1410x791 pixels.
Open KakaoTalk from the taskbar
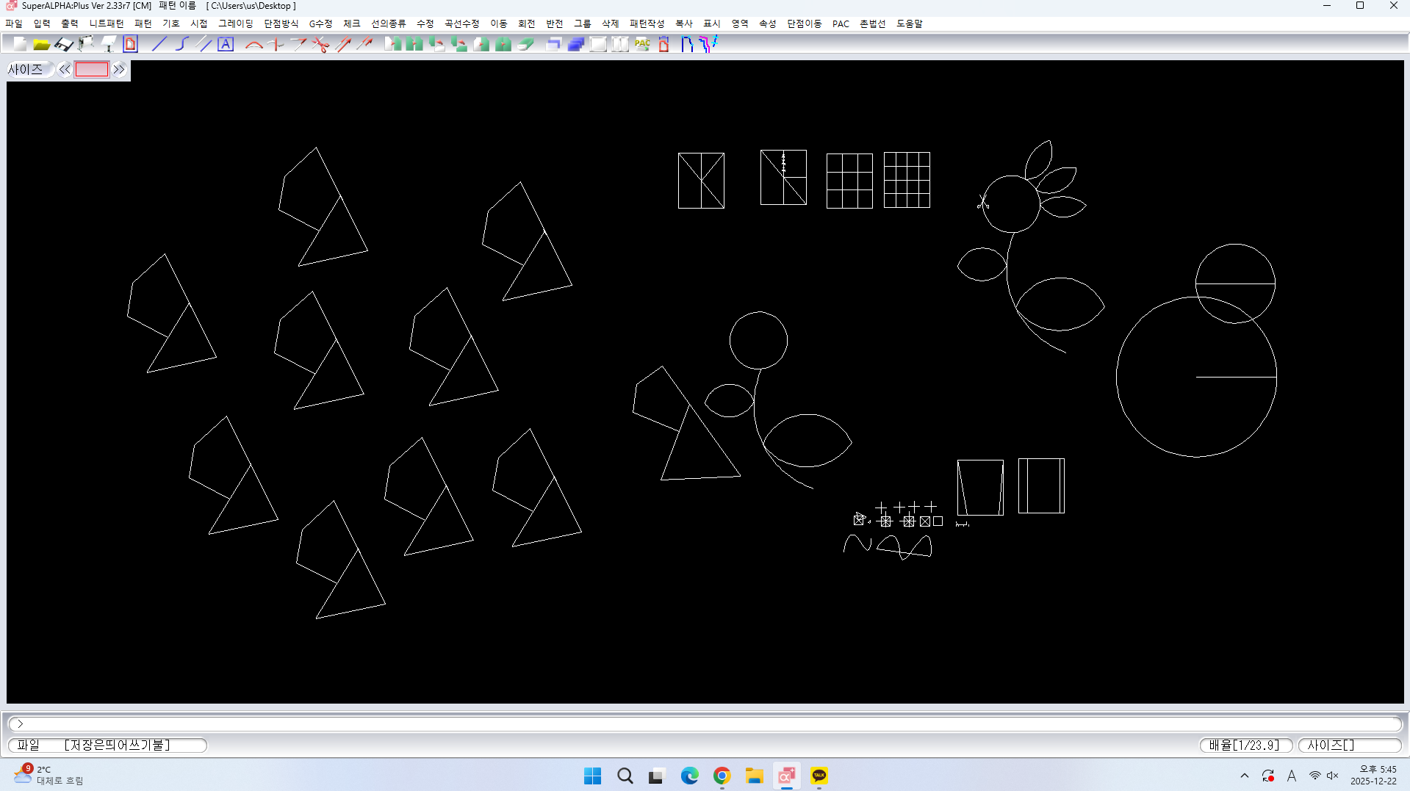tap(819, 776)
